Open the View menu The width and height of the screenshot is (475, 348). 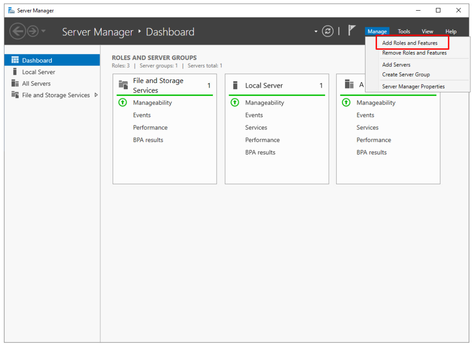pos(428,31)
